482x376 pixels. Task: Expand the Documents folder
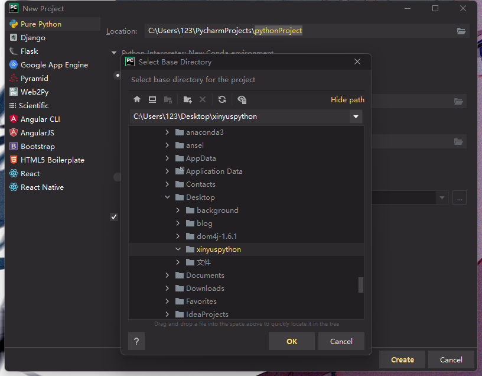(167, 275)
